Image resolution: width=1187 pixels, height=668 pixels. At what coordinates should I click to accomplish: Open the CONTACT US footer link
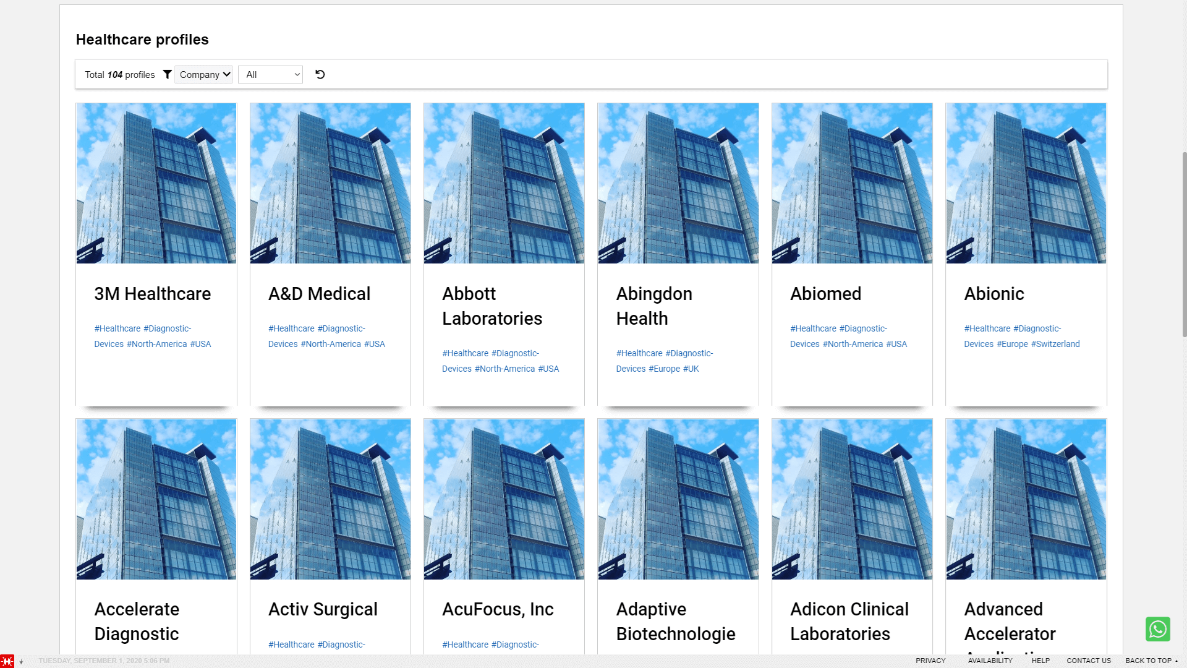1088,661
